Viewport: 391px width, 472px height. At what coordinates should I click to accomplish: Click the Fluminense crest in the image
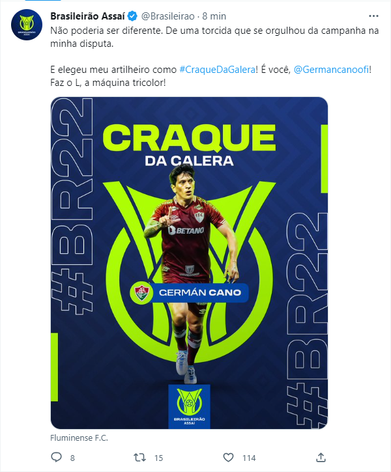[141, 292]
